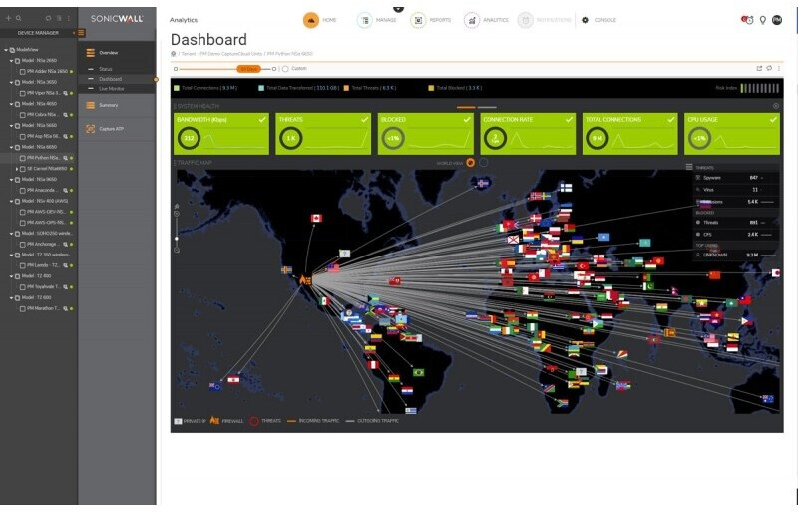Viewport: 798px width, 512px height.
Task: Enable the World View orange toggle
Action: pos(470,162)
